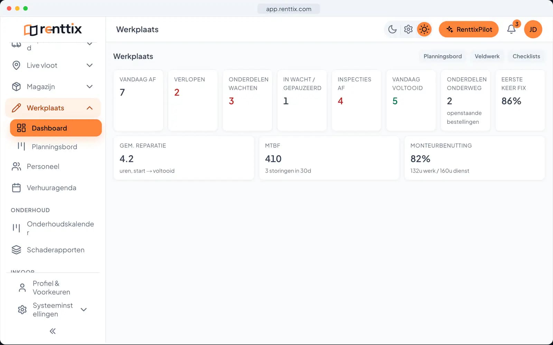Click Monteurbenutting 82% value
Image resolution: width=553 pixels, height=345 pixels.
coord(420,159)
